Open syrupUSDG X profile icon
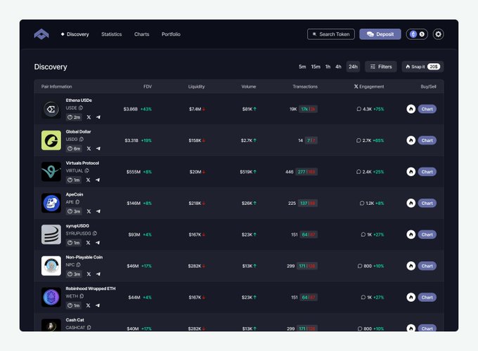Viewport: 478px width, 351px height. (88, 243)
